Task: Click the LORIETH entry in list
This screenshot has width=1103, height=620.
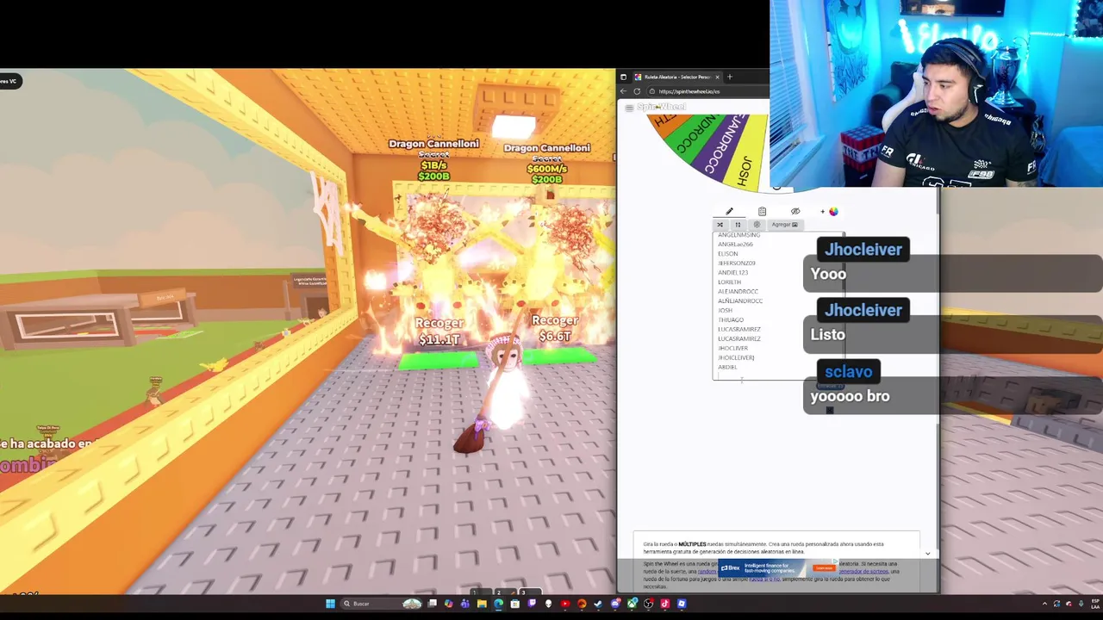Action: pos(729,282)
